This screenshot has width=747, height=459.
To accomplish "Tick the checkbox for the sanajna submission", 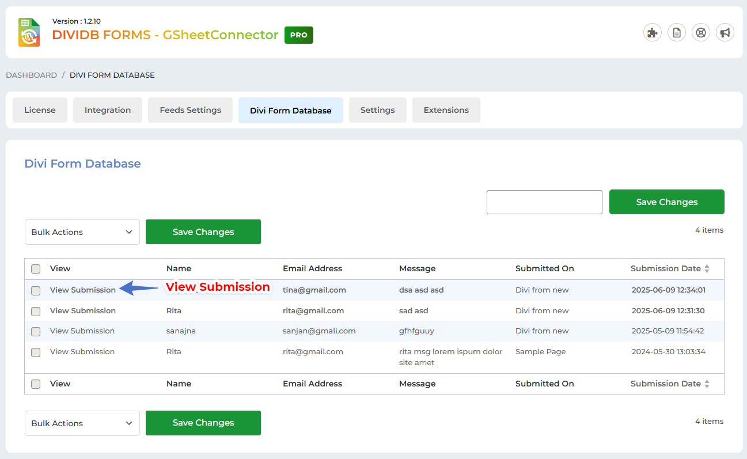I will [36, 332].
